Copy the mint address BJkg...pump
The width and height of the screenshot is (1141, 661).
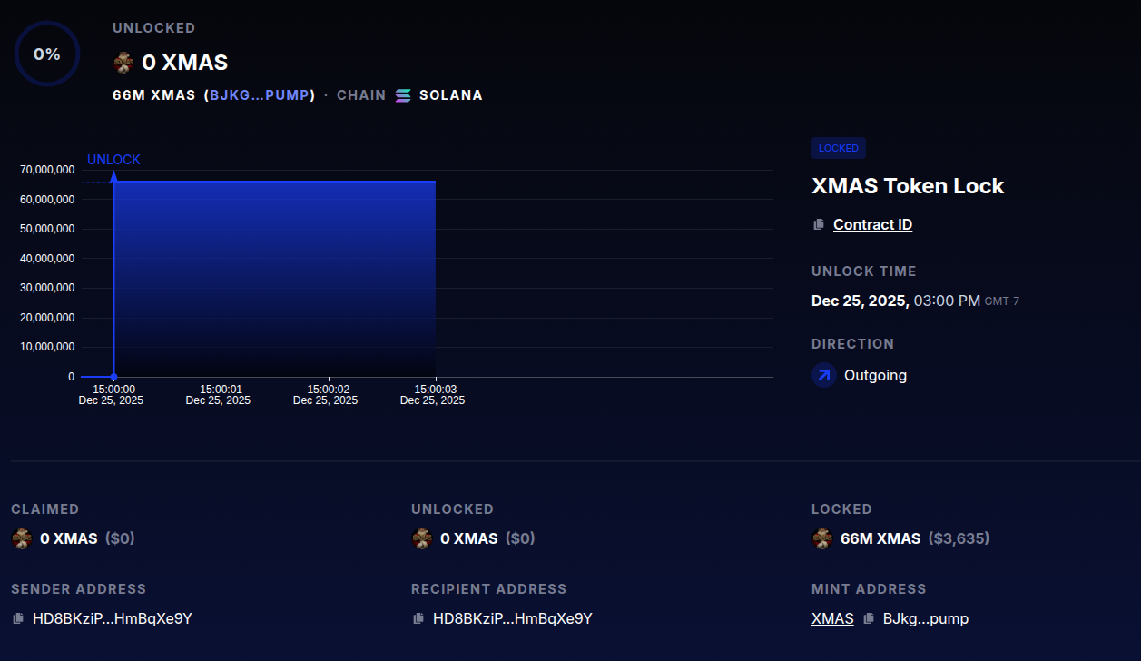[x=867, y=618]
